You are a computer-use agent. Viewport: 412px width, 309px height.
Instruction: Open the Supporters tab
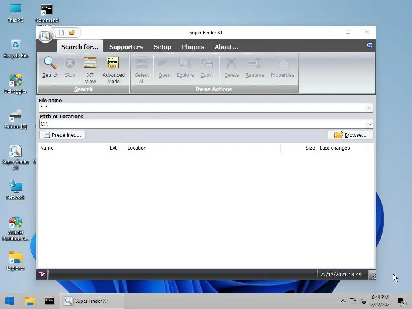[126, 47]
